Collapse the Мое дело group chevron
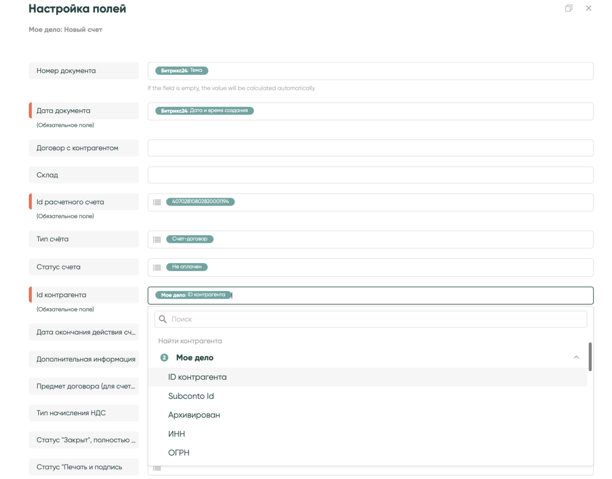The height and width of the screenshot is (479, 612). 576,357
